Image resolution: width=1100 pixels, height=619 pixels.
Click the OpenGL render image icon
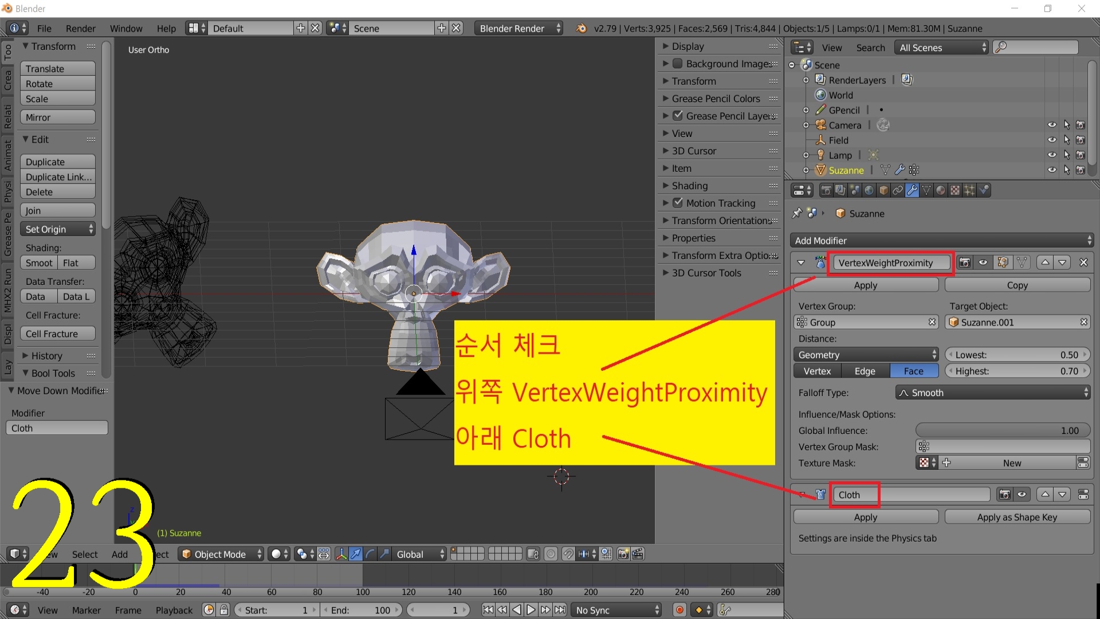coord(623,554)
